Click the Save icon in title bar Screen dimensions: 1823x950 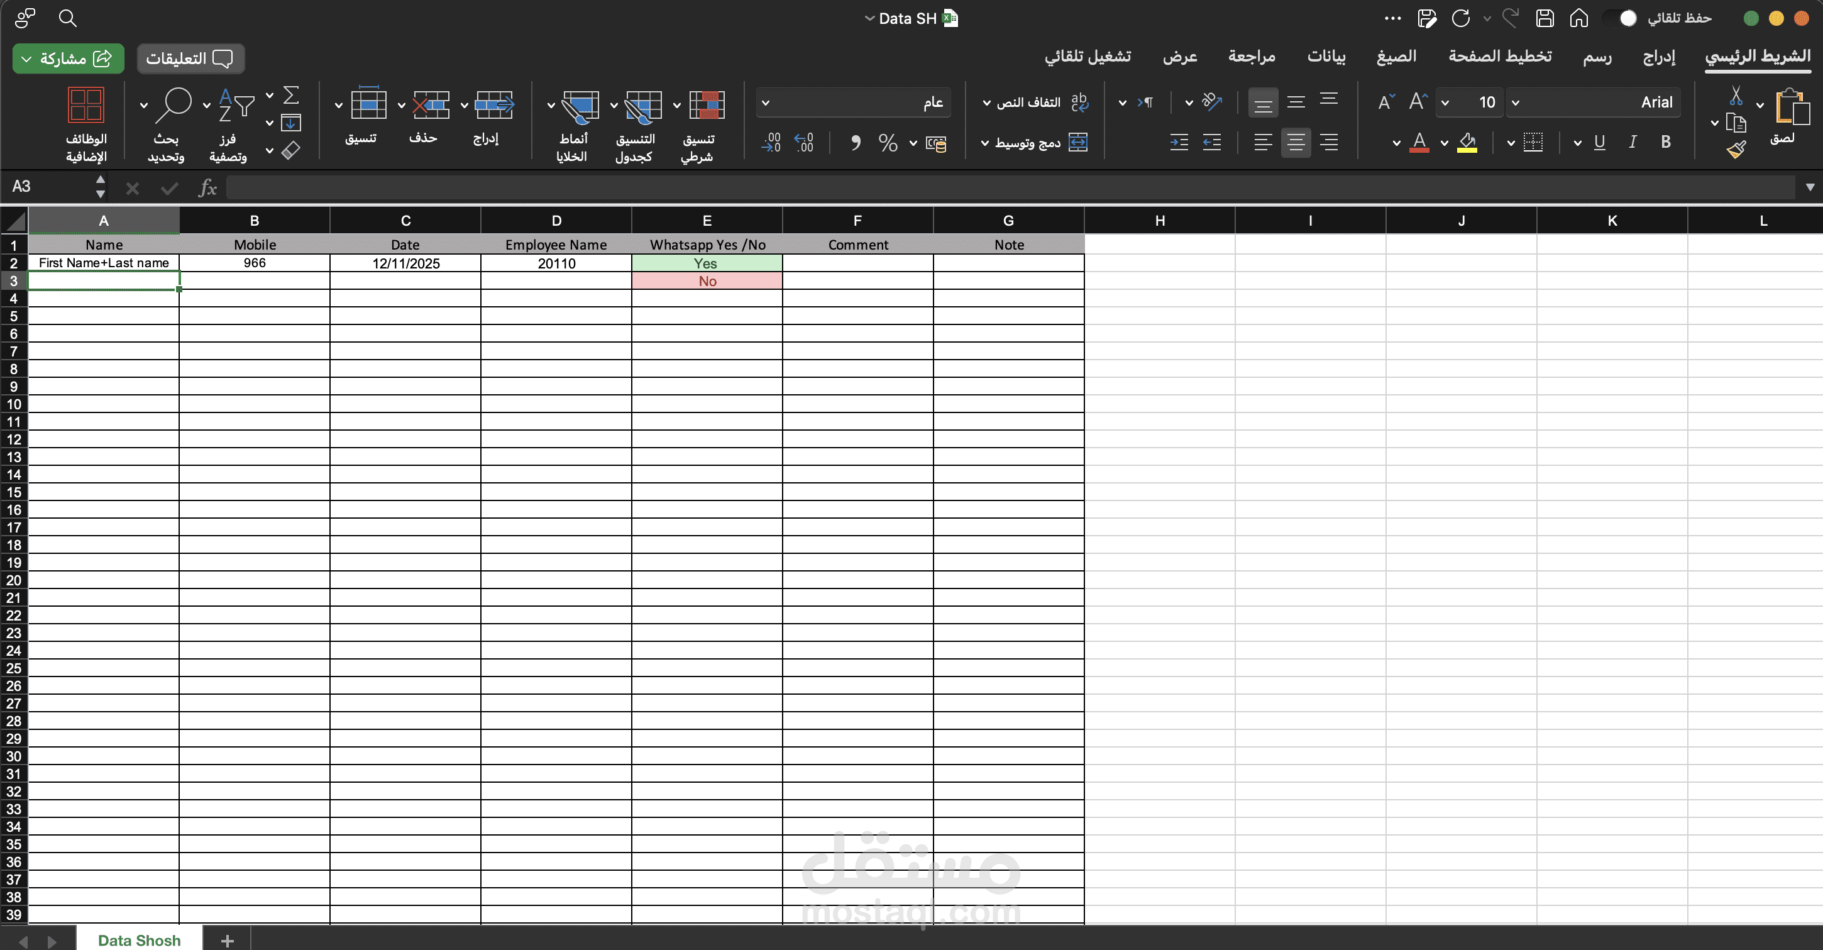(1545, 18)
